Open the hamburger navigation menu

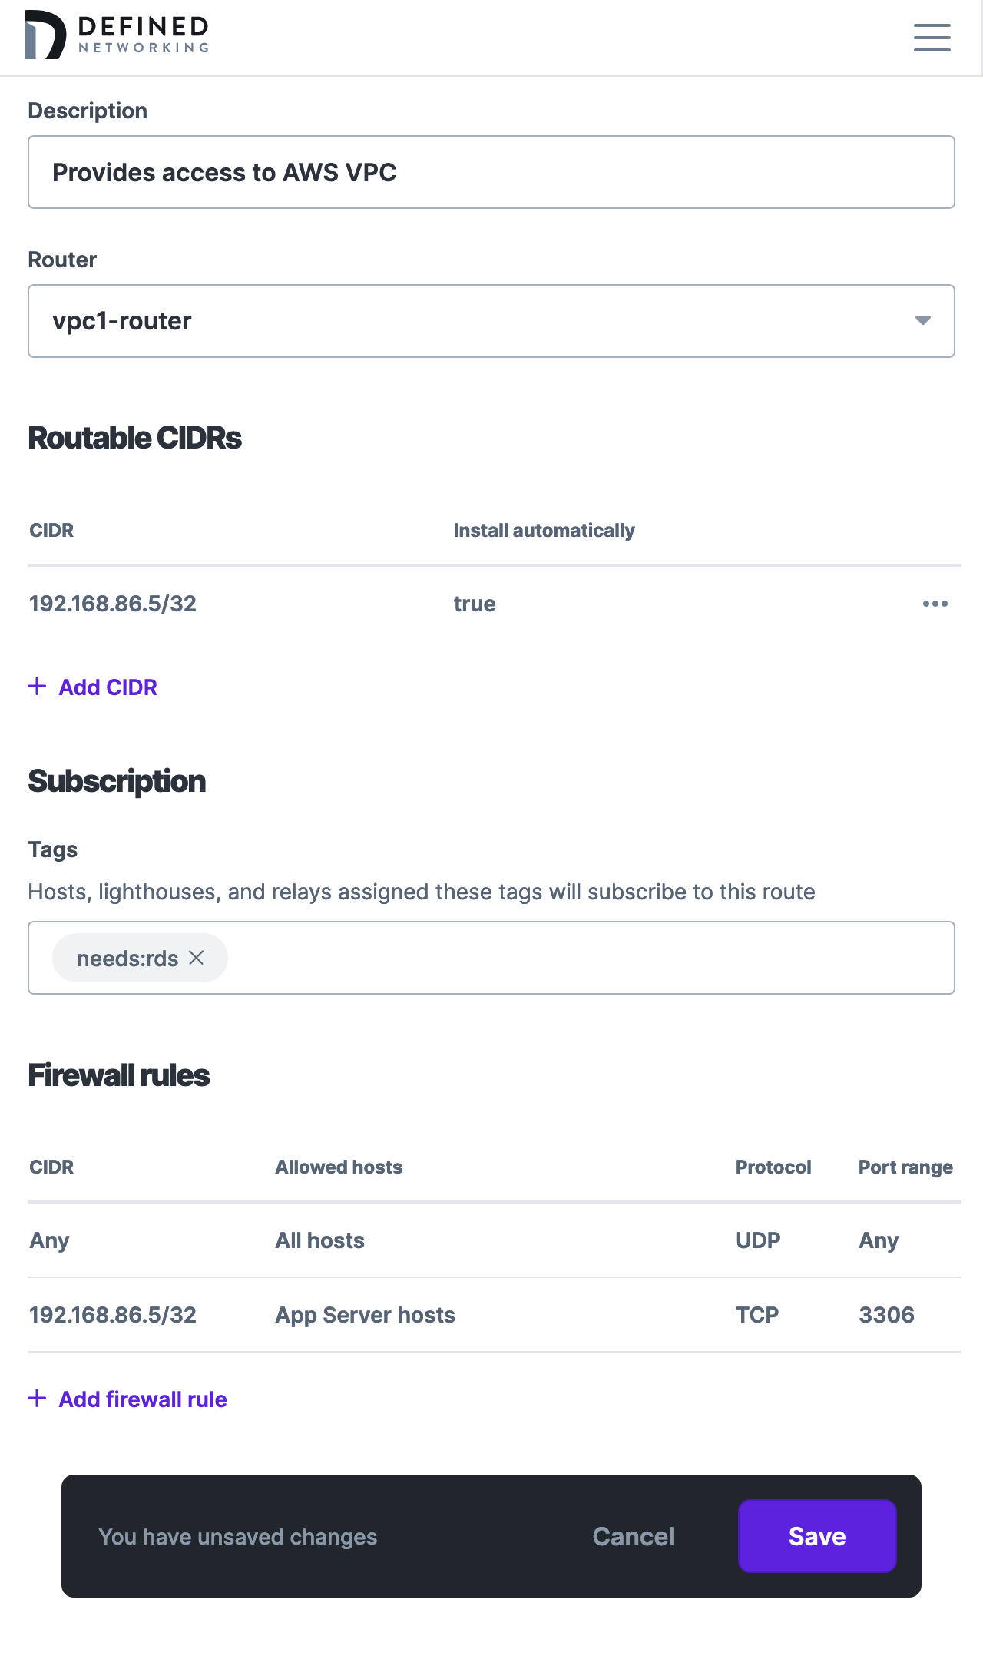932,38
